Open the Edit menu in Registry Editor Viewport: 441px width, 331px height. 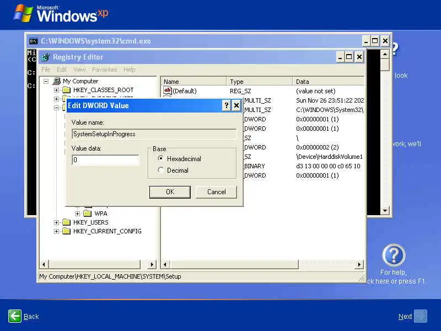pos(61,70)
